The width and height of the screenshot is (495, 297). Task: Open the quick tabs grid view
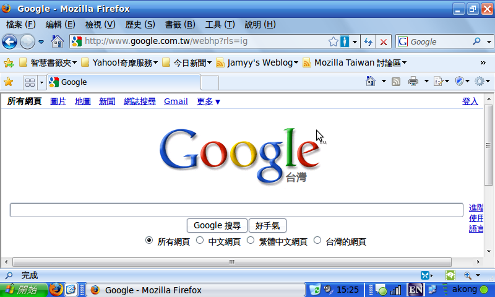30,82
